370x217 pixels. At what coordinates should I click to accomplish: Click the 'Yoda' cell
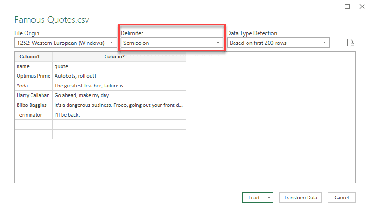(x=33, y=86)
